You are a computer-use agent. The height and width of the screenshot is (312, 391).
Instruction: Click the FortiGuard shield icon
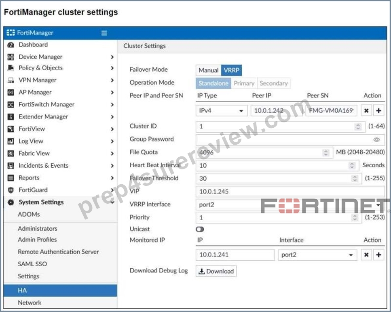tap(11, 190)
